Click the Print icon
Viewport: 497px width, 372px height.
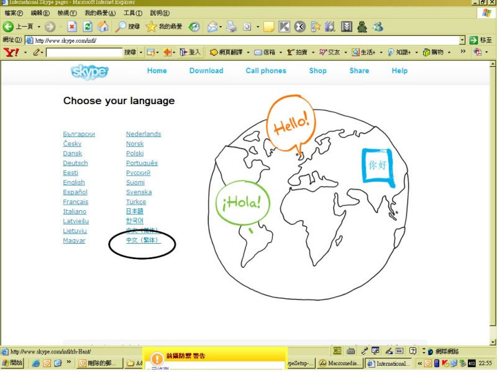(x=232, y=27)
